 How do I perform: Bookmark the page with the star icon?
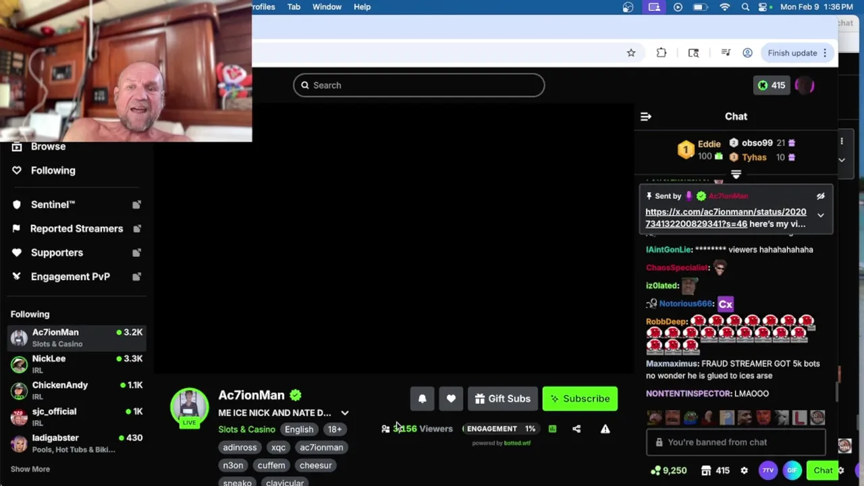[631, 53]
